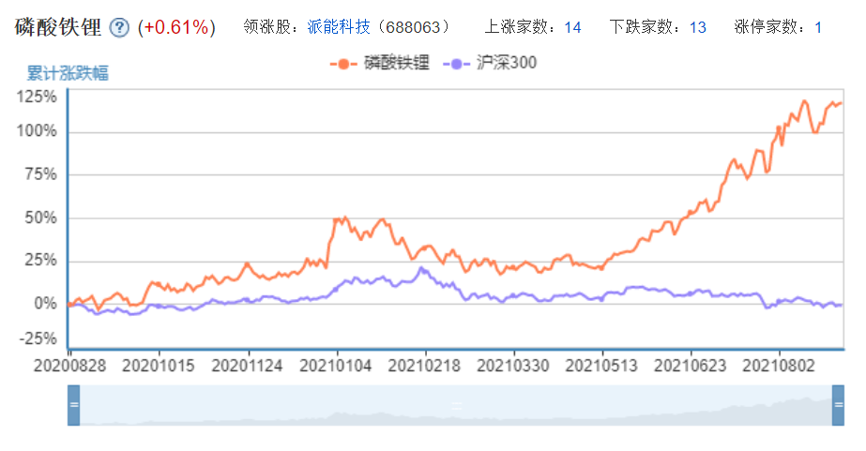This screenshot has height=451, width=866.
Task: Click the 20210330 date label
Action: 512,366
